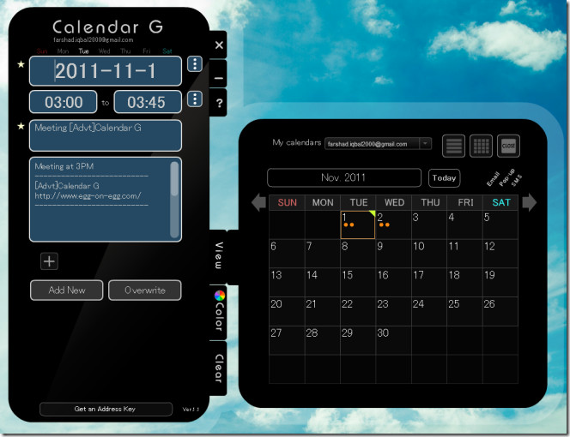
Task: Go to next month with right arrow
Action: (530, 202)
